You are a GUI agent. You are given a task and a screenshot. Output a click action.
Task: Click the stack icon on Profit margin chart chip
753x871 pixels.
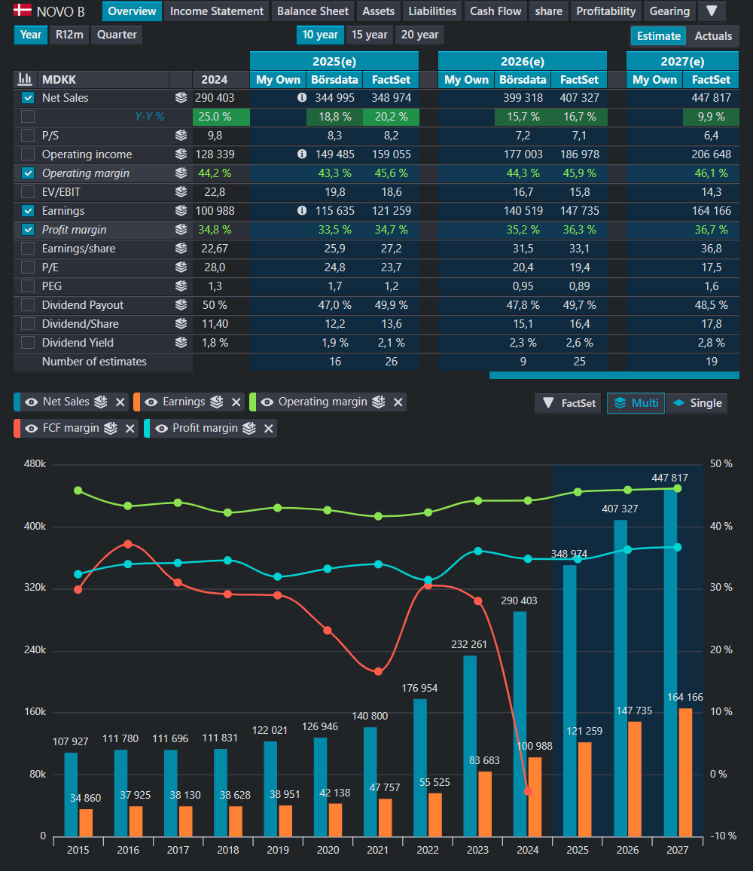(x=249, y=428)
